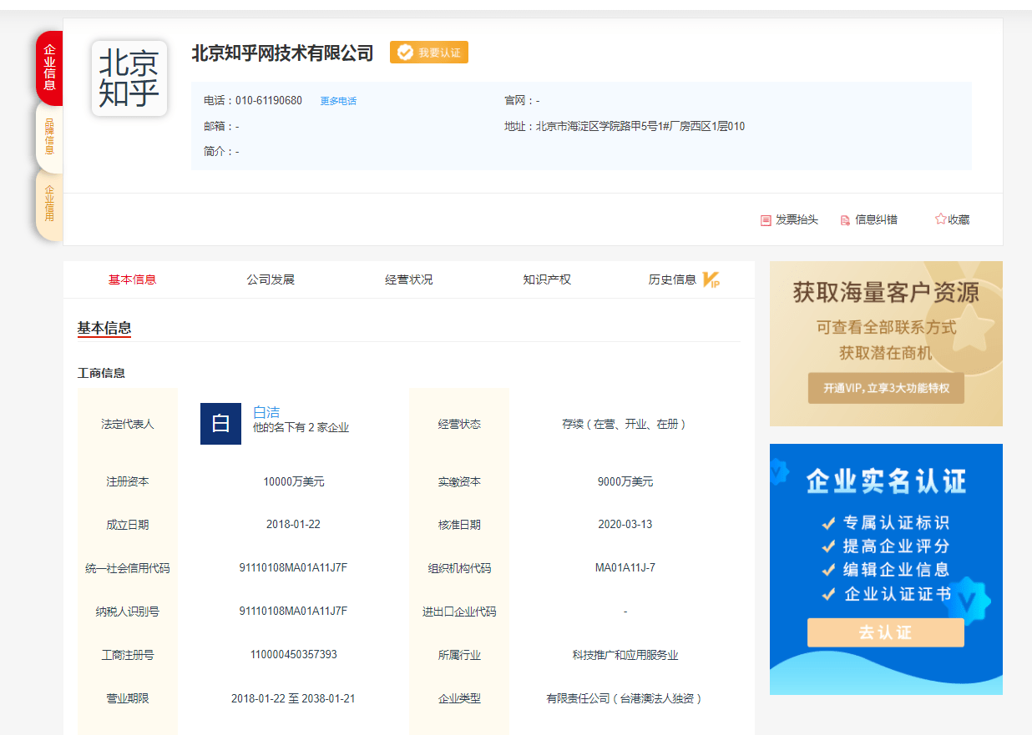The width and height of the screenshot is (1032, 735).
Task: Click the 企业实名认证 banner title
Action: [x=886, y=481]
